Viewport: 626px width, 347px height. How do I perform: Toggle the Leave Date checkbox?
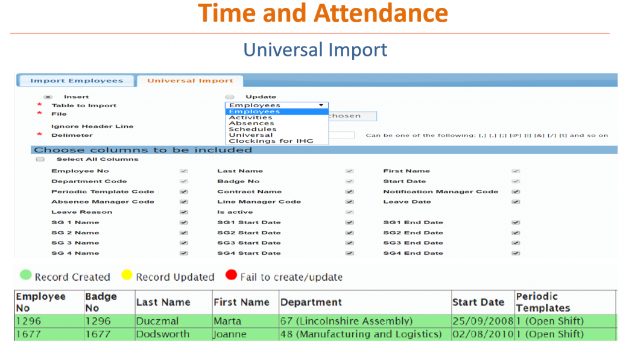(516, 202)
